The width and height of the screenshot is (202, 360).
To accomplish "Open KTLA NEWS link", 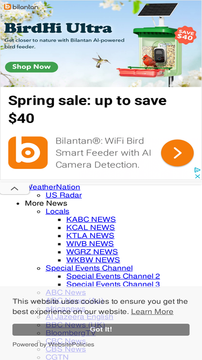I will click(x=90, y=235).
